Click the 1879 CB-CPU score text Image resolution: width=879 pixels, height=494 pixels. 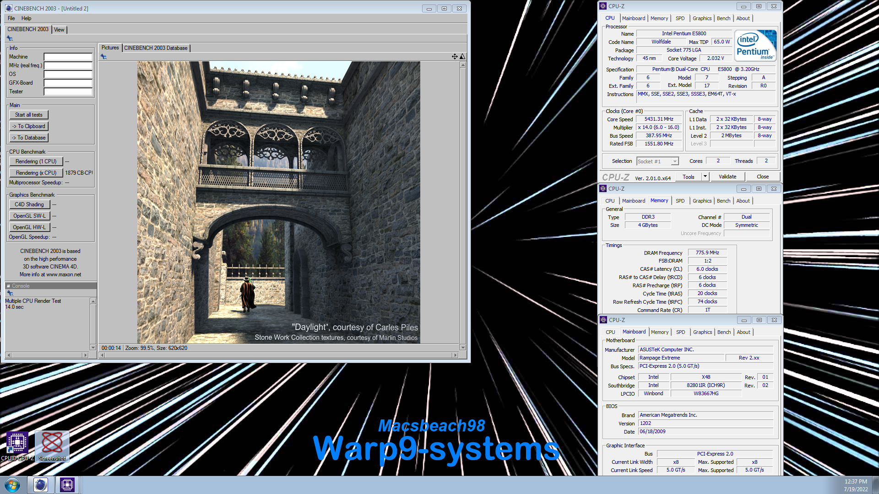[x=78, y=173]
